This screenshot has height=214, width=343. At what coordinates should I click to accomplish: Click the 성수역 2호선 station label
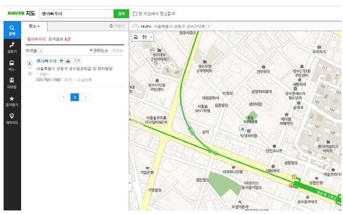point(326,195)
